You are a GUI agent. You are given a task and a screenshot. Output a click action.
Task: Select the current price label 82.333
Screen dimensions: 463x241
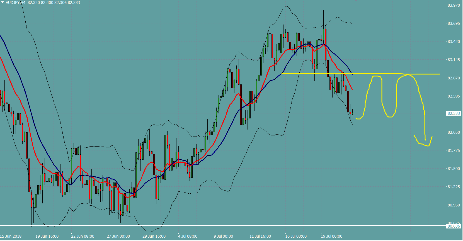[x=454, y=113]
